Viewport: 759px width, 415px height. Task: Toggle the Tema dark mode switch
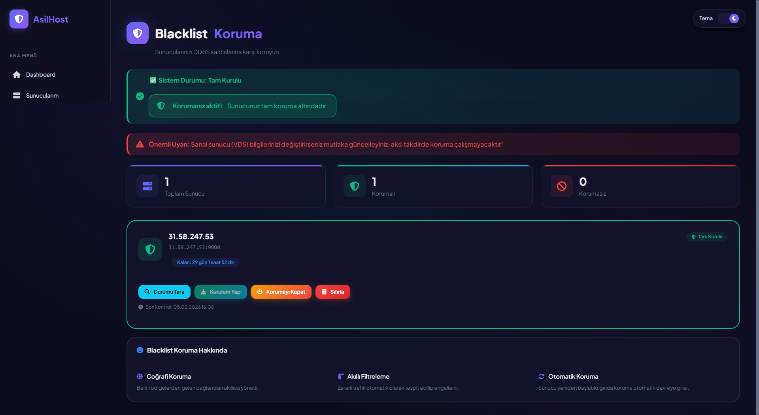pos(729,19)
